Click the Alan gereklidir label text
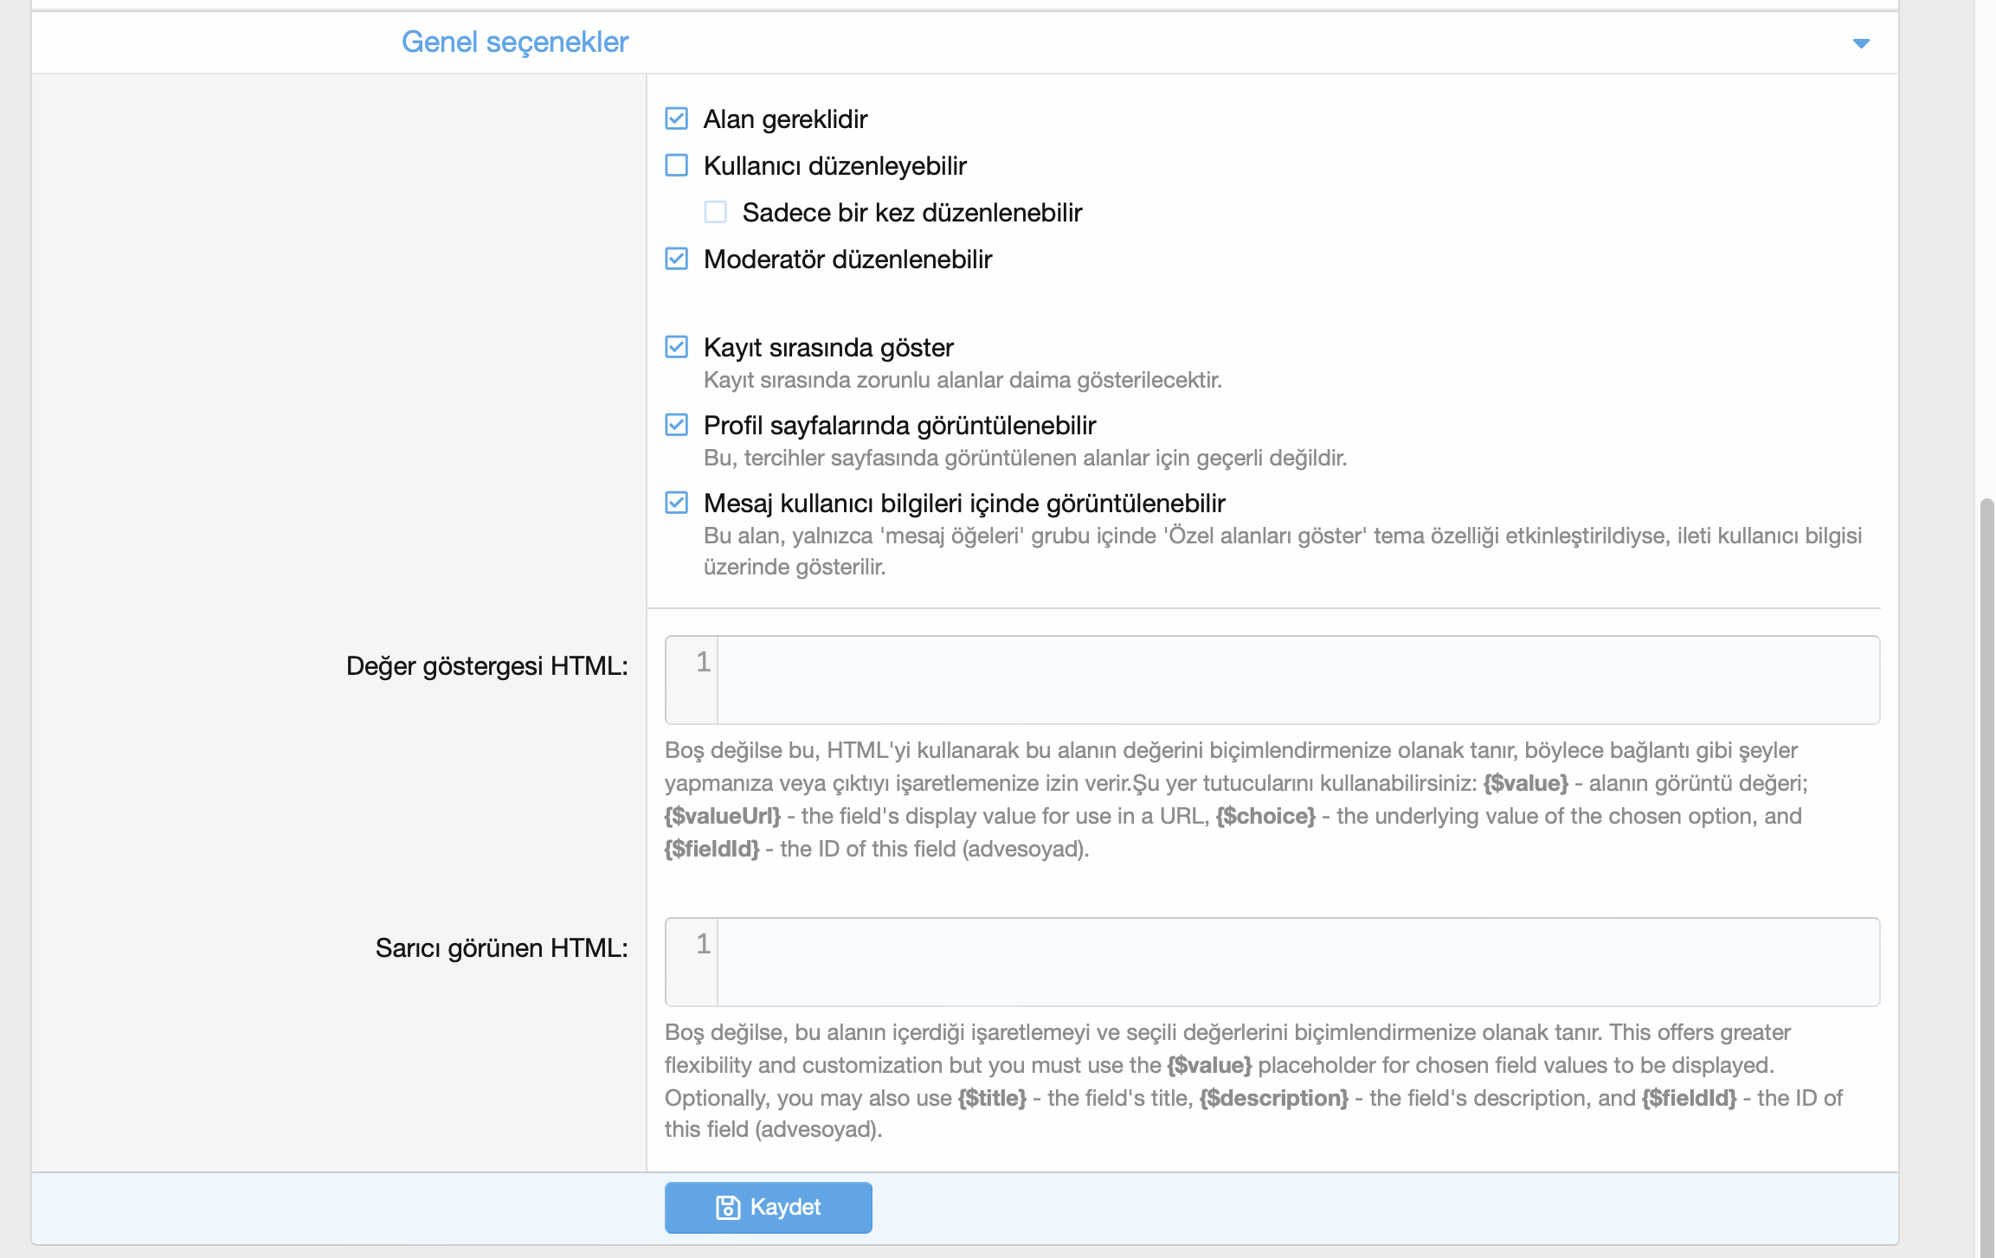Image resolution: width=1996 pixels, height=1258 pixels. click(785, 119)
